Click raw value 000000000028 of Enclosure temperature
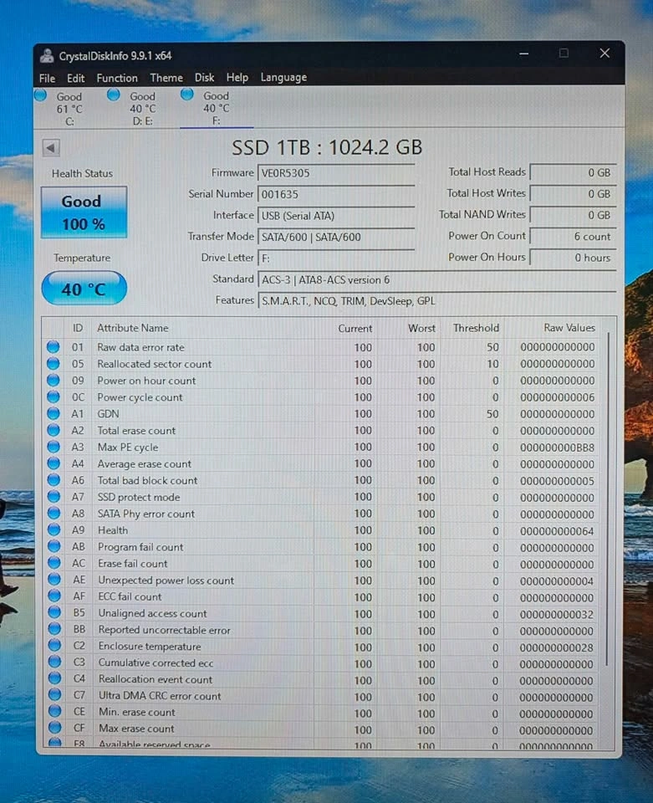 pyautogui.click(x=556, y=647)
